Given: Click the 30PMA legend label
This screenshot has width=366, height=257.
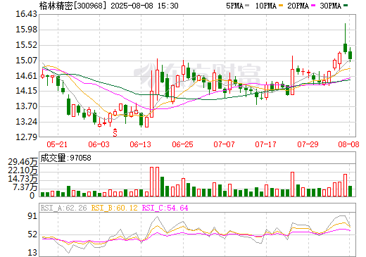Looking at the screenshot, I should [330, 6].
